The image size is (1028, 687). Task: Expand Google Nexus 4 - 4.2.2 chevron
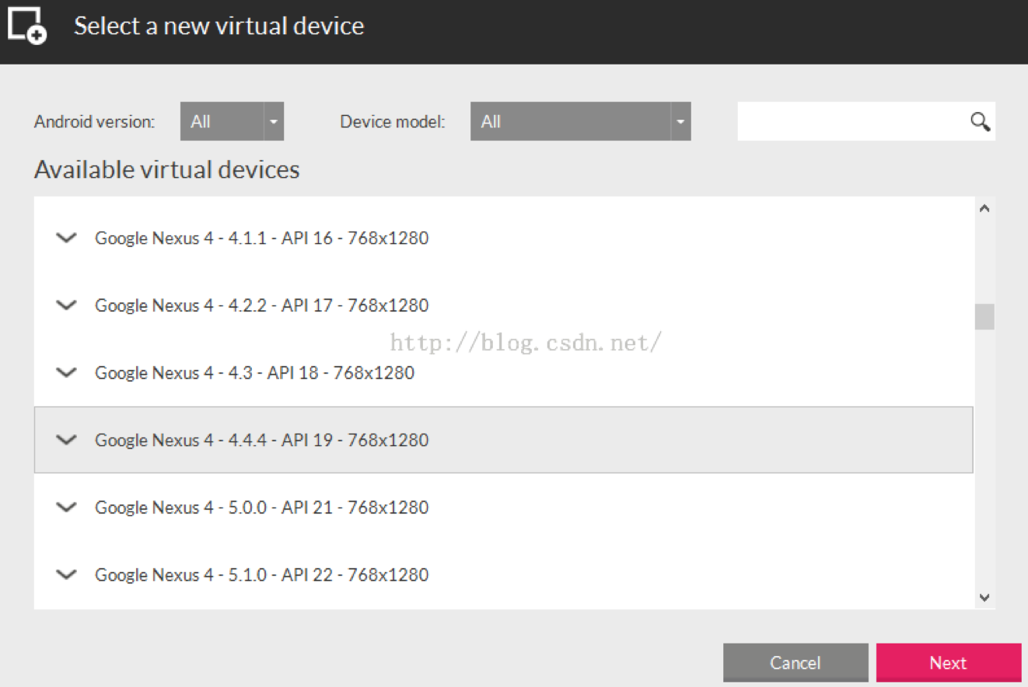coord(68,305)
